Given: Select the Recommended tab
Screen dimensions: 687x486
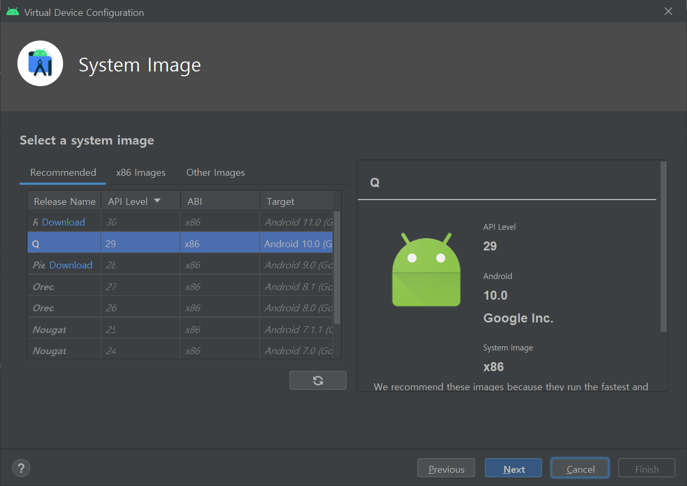Looking at the screenshot, I should point(63,173).
